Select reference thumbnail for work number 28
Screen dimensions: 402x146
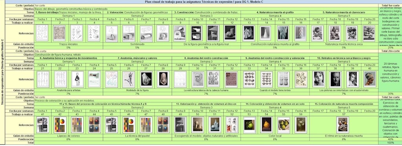coord(163,79)
